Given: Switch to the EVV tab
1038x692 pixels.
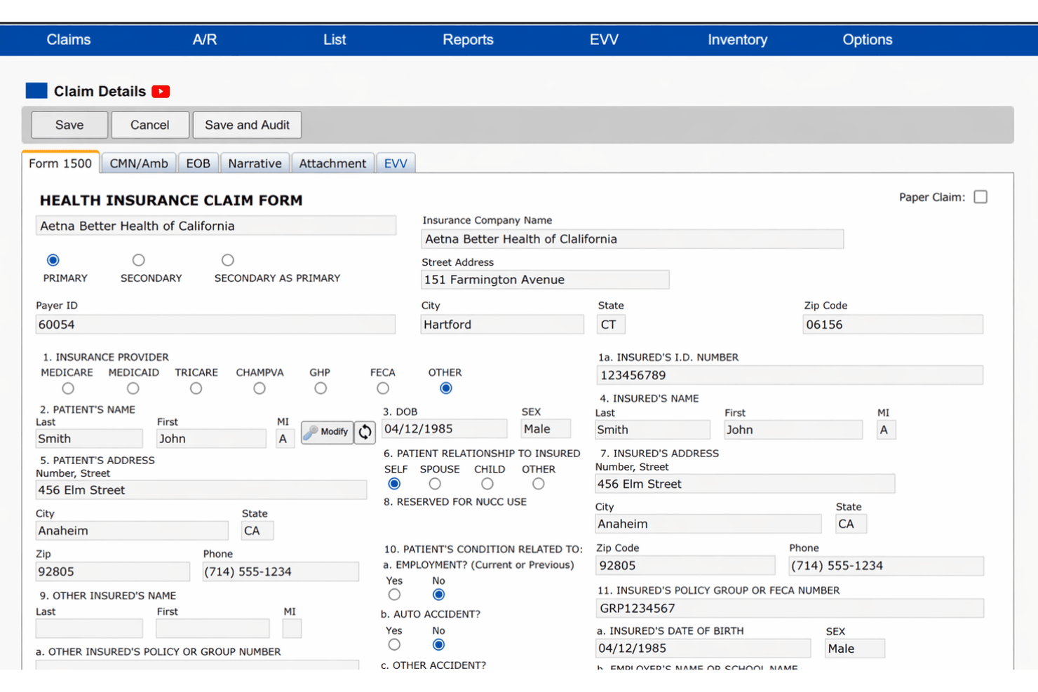Looking at the screenshot, I should pos(396,163).
